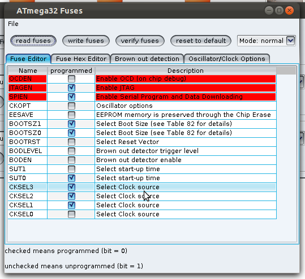
Task: Toggle the BOOTSZ1 checkbox
Action: click(x=71, y=124)
